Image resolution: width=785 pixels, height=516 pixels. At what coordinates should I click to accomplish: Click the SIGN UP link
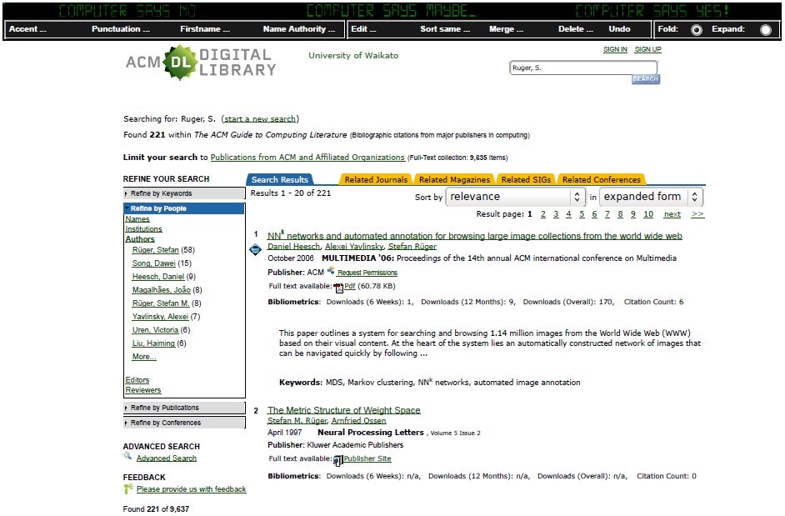(x=647, y=49)
